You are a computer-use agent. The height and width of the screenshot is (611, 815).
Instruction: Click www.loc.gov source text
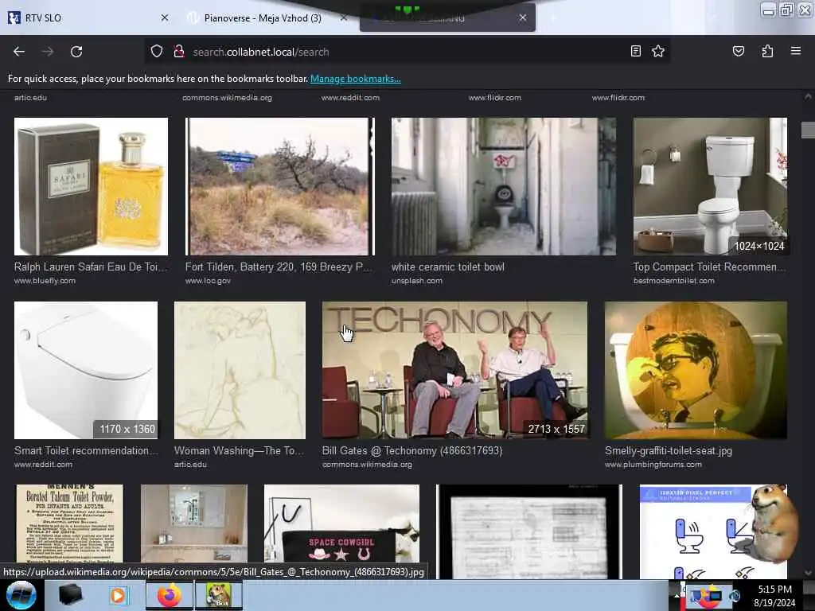coord(208,281)
